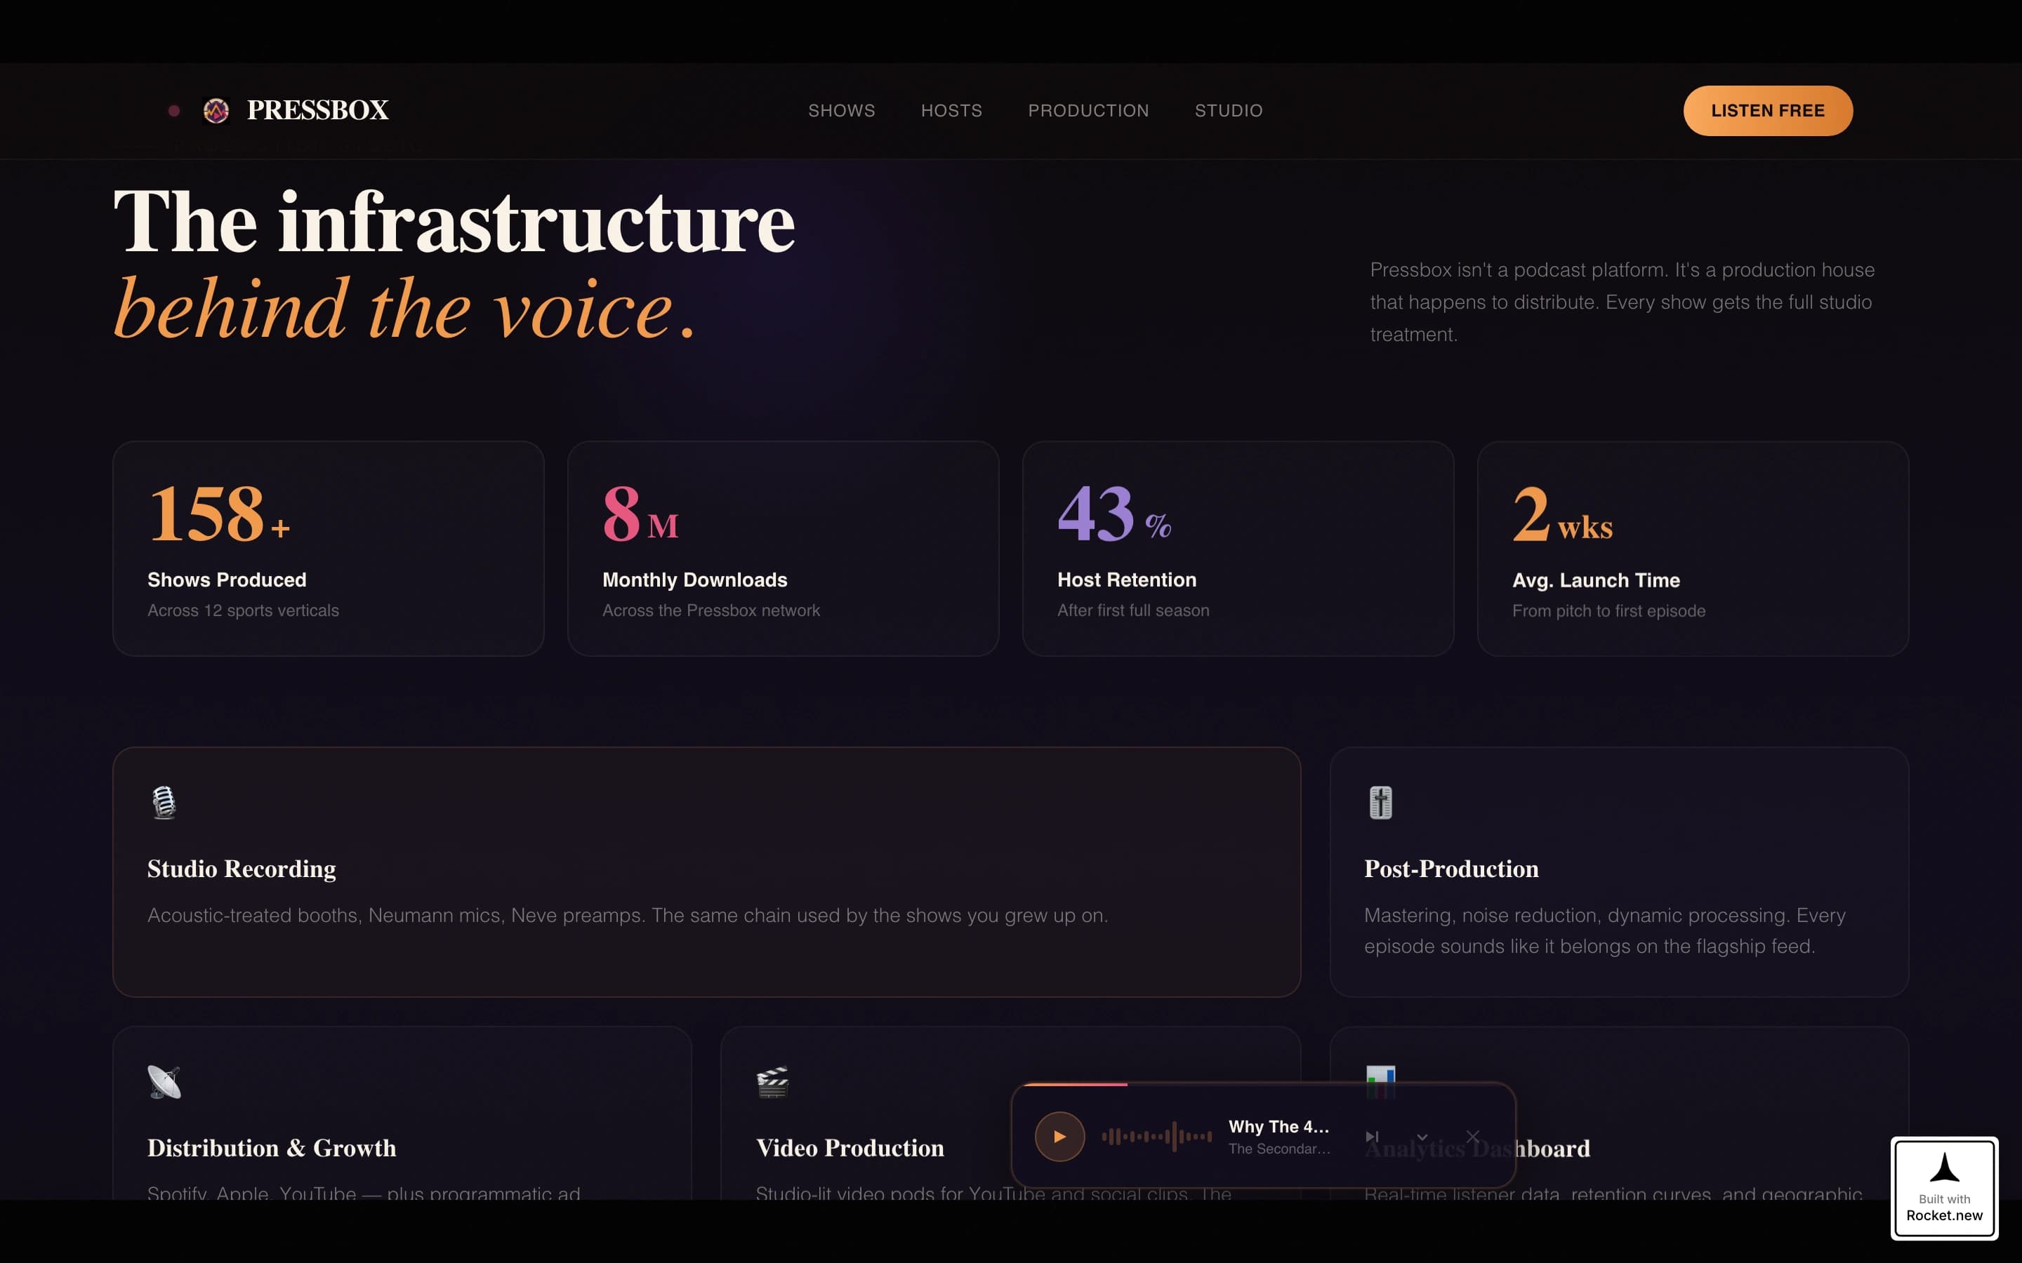Click the mini-player progress bar
Image resolution: width=2022 pixels, height=1263 pixels.
click(x=1263, y=1084)
